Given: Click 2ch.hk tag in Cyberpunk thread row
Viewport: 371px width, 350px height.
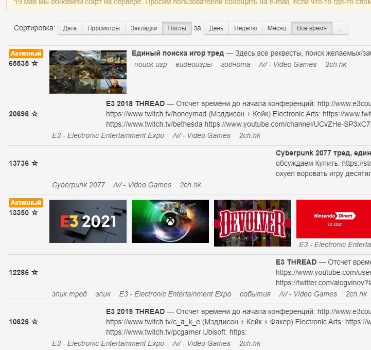Looking at the screenshot, I should tap(190, 185).
